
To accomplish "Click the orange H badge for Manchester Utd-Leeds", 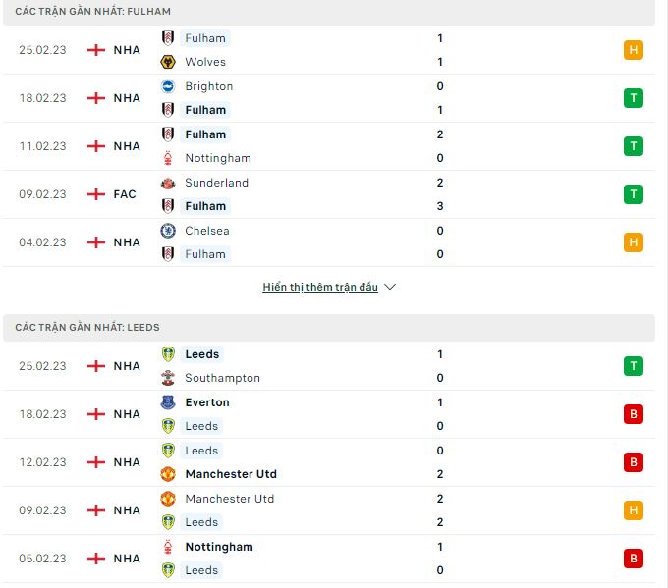I will pyautogui.click(x=633, y=510).
